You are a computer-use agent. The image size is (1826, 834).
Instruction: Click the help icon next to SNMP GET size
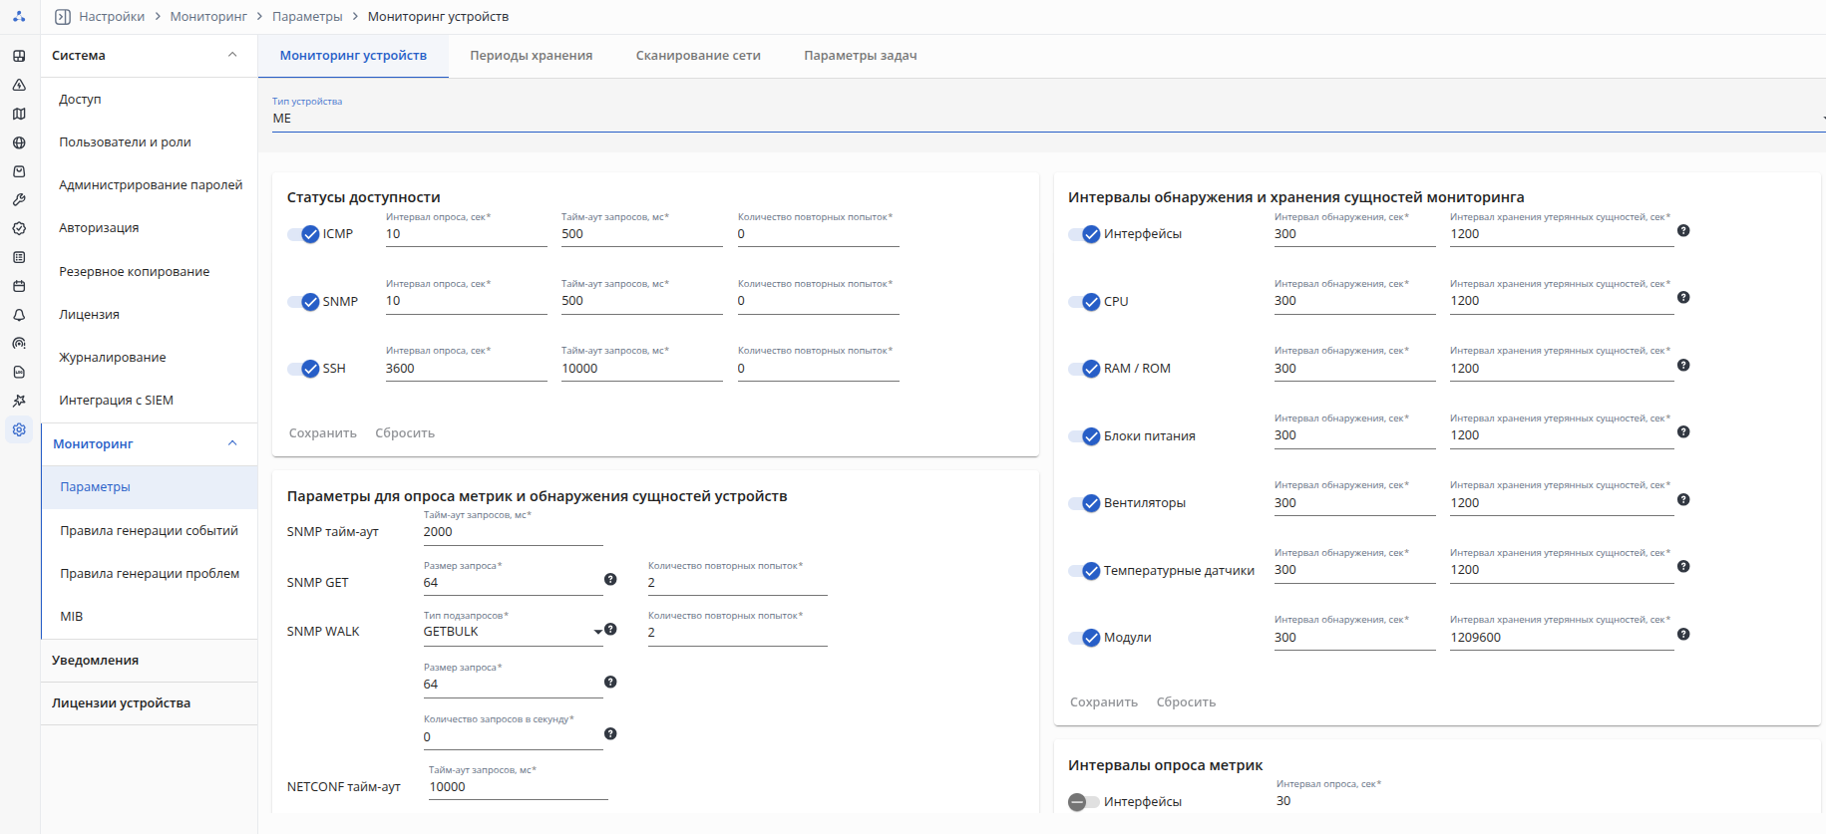click(x=610, y=579)
